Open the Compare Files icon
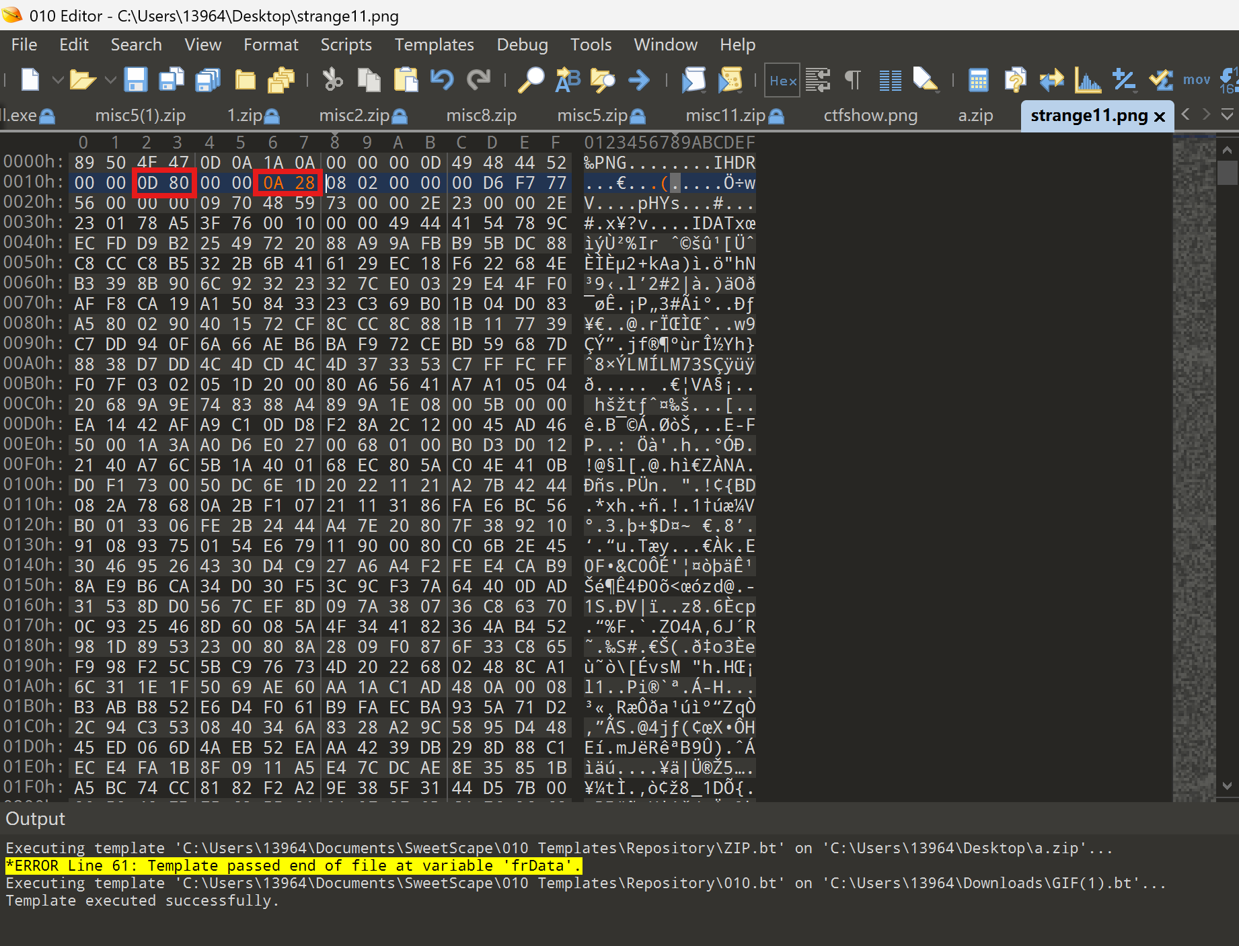The image size is (1239, 946). (x=1015, y=80)
